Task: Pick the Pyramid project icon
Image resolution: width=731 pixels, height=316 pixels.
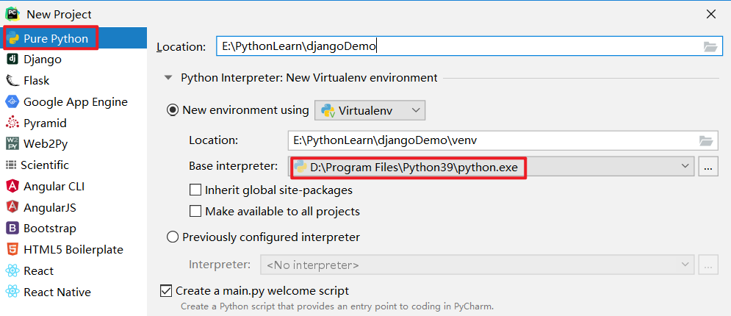Action: click(12, 123)
